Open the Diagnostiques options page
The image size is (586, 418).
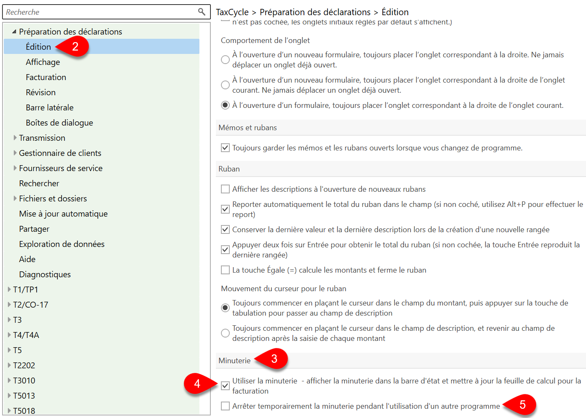tap(45, 274)
